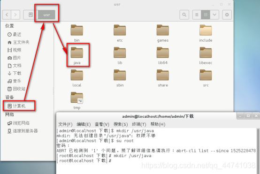260x174 pixels.
Task: Open the java folder
Action: [x=77, y=55]
